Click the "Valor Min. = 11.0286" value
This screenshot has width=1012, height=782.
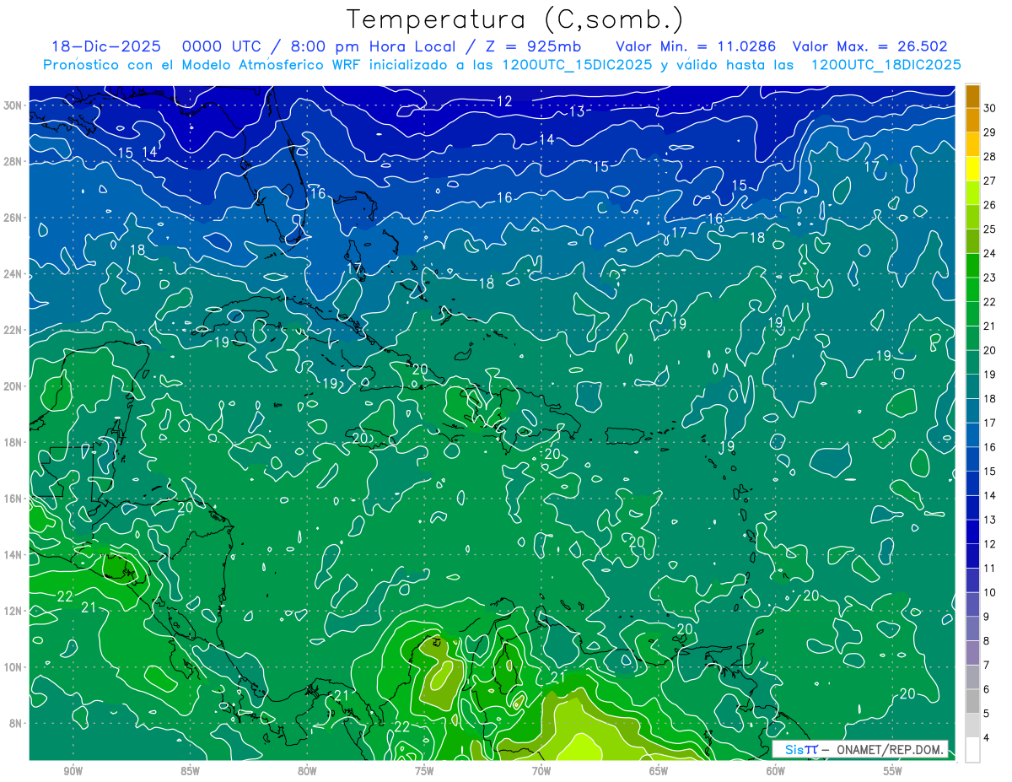[x=696, y=46]
